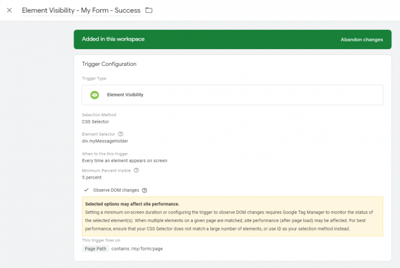Click the Trigger Configuration section heading
The image size is (400, 268).
[109, 64]
